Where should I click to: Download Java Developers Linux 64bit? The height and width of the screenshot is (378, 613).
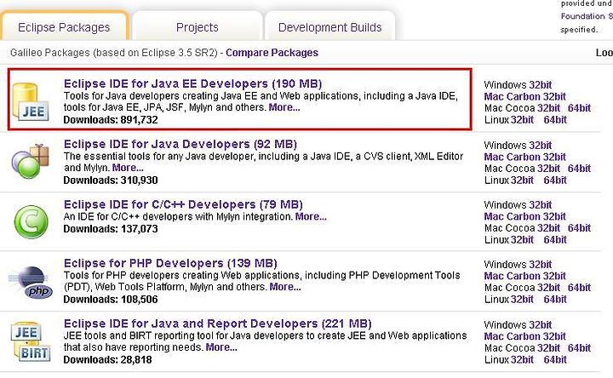[x=555, y=180]
